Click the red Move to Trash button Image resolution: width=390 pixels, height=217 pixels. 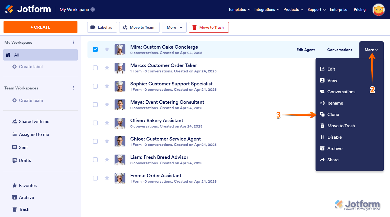coord(209,27)
